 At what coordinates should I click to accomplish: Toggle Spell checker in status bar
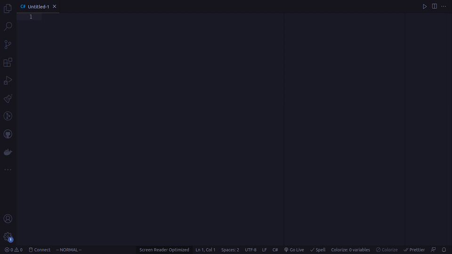point(318,250)
